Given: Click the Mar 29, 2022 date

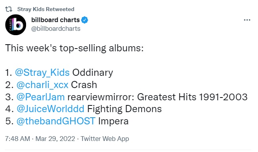Looking at the screenshot, I should 55,139.
